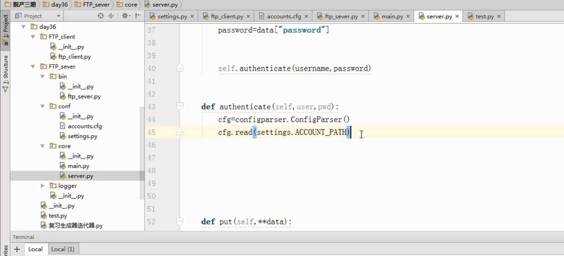Close the test.py editor tab
The image size is (564, 256).
499,16
